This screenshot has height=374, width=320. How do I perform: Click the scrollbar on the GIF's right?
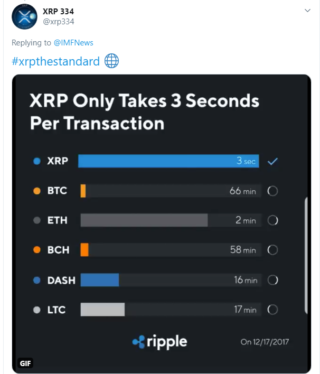(x=306, y=255)
